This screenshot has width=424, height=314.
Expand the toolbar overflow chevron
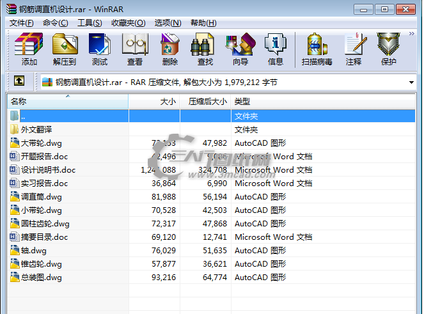tap(412, 33)
